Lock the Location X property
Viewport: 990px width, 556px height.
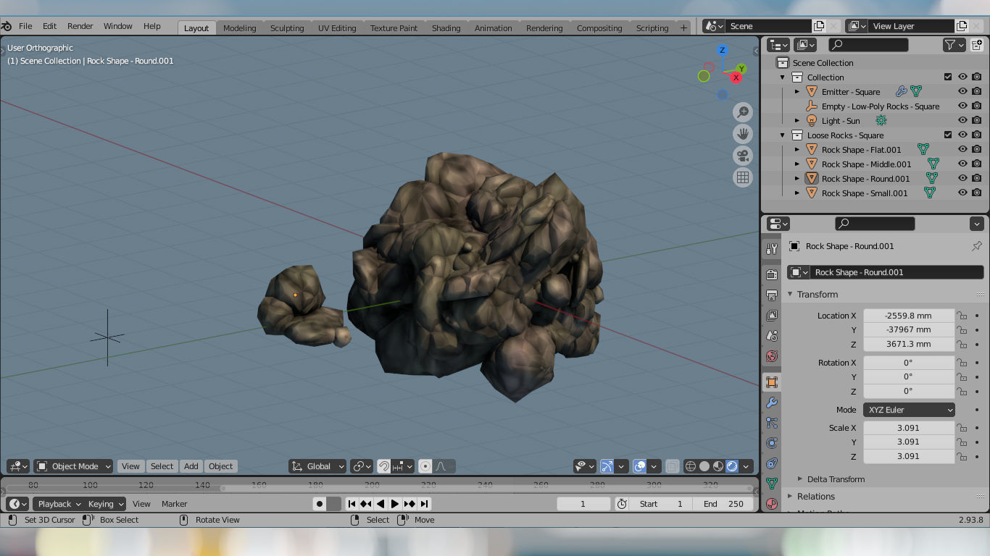962,316
